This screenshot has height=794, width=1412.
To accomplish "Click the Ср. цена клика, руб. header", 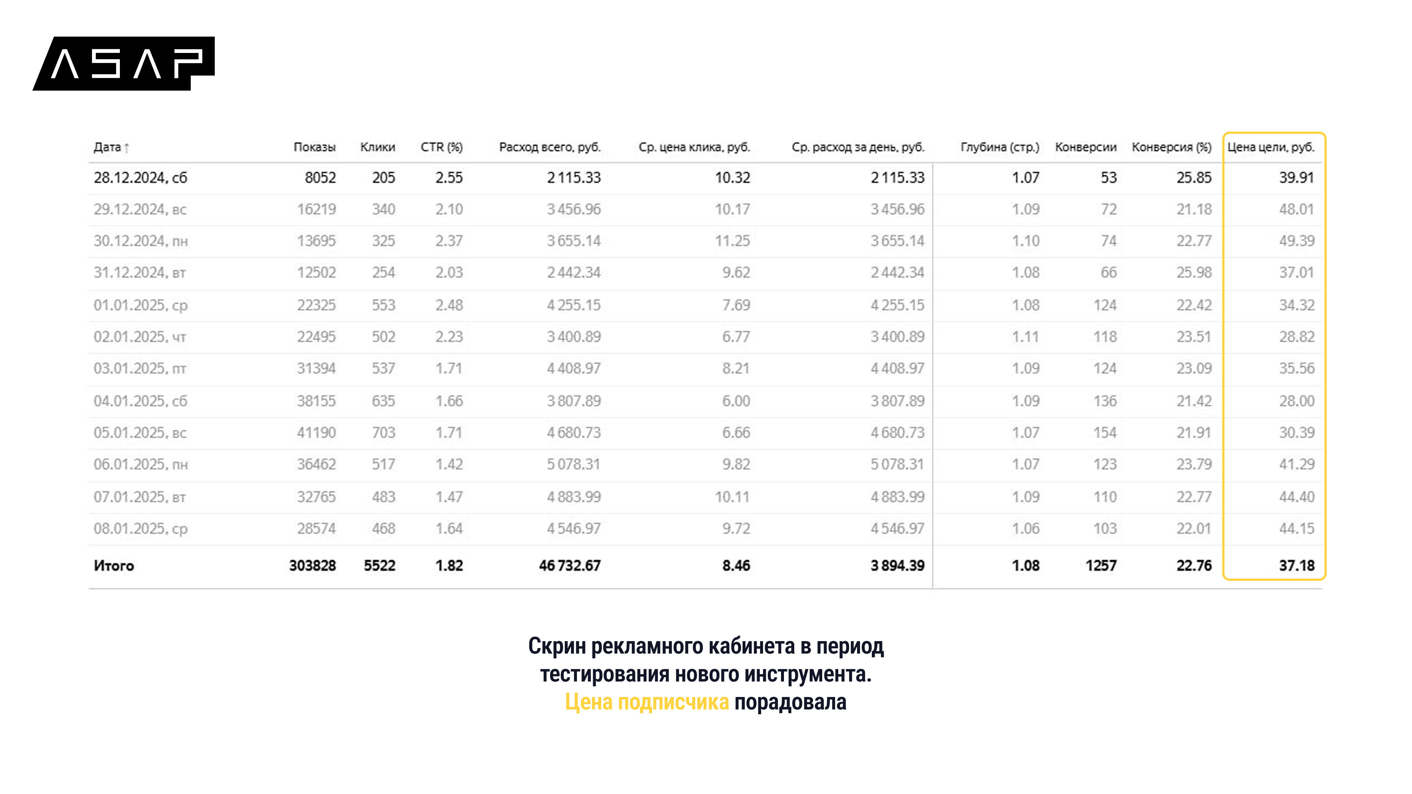I will [x=693, y=147].
